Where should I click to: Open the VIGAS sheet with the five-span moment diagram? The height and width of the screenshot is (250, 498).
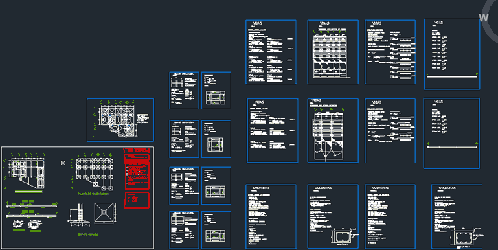point(333,52)
